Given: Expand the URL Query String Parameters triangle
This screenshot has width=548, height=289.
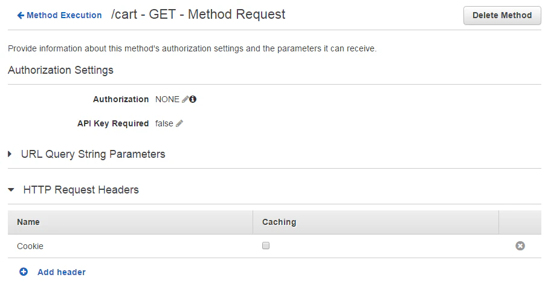Looking at the screenshot, I should tap(10, 154).
